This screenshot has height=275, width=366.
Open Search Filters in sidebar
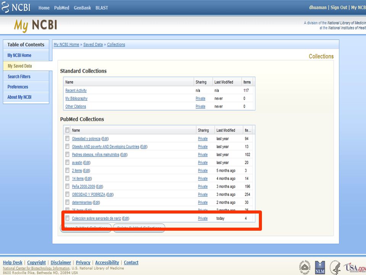pyautogui.click(x=19, y=76)
